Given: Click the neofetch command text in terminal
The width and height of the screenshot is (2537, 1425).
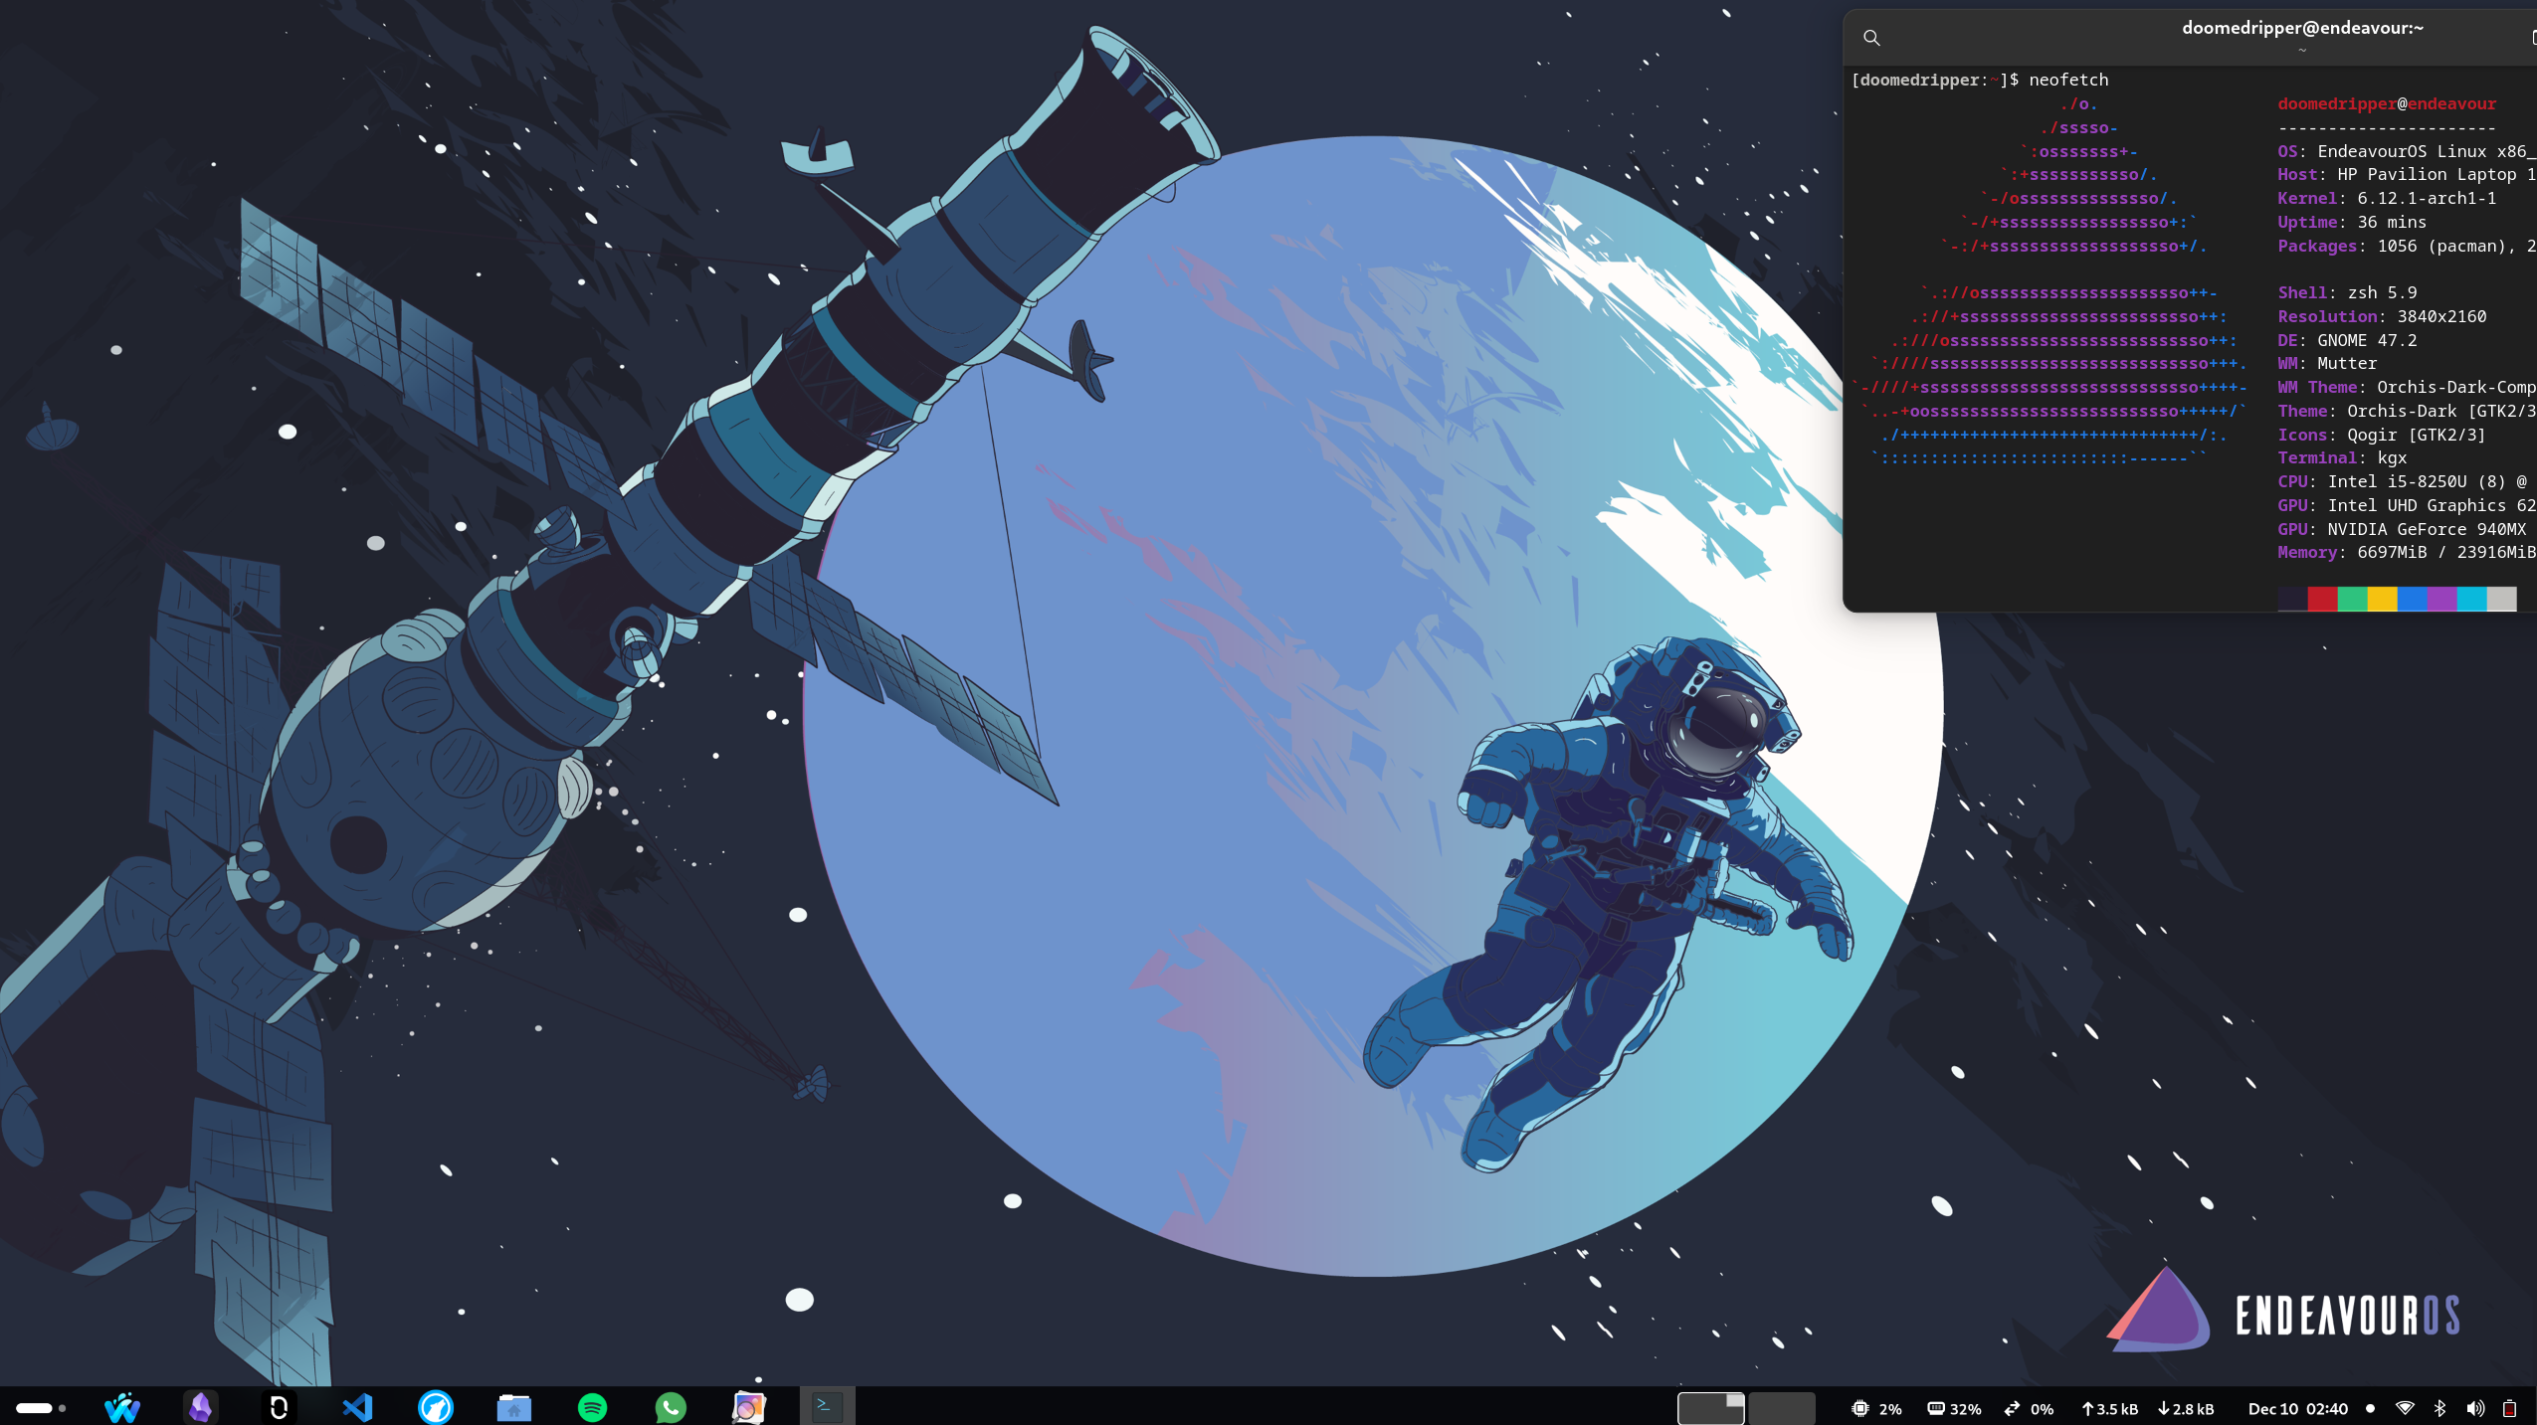Looking at the screenshot, I should 2068,80.
